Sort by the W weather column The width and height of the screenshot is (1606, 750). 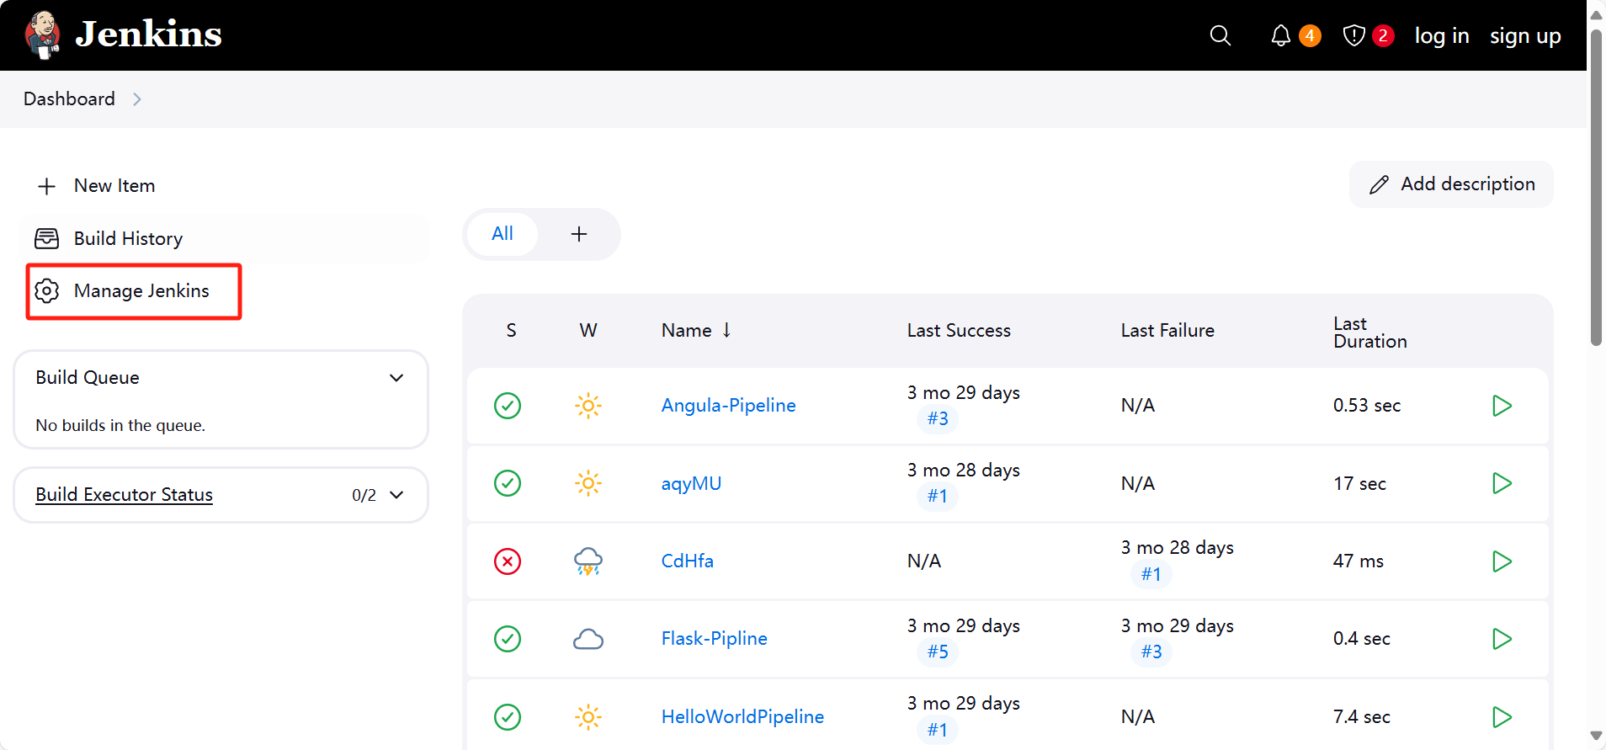(x=588, y=331)
